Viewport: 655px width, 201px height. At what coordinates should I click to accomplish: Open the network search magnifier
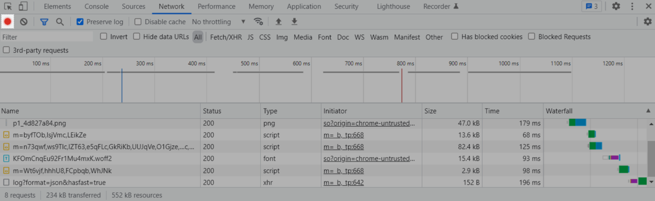click(x=60, y=22)
